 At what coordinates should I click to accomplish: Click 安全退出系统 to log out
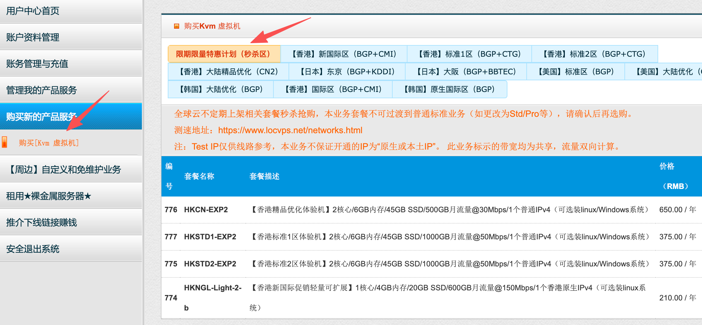pos(33,249)
